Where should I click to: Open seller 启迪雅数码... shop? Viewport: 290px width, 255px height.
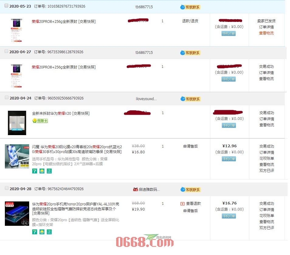149,189
